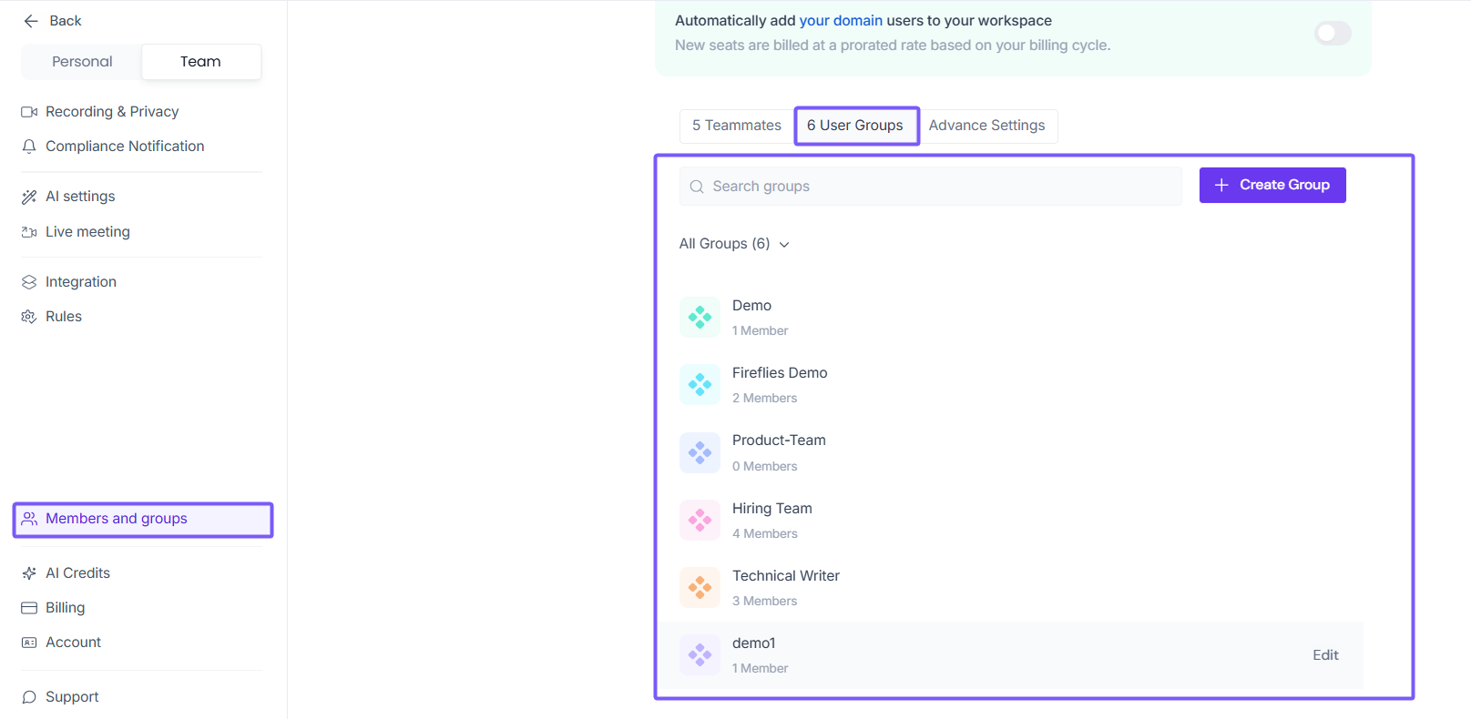Select the Hiring Team group avatar
Screen dimensions: 1471x719
click(x=700, y=521)
